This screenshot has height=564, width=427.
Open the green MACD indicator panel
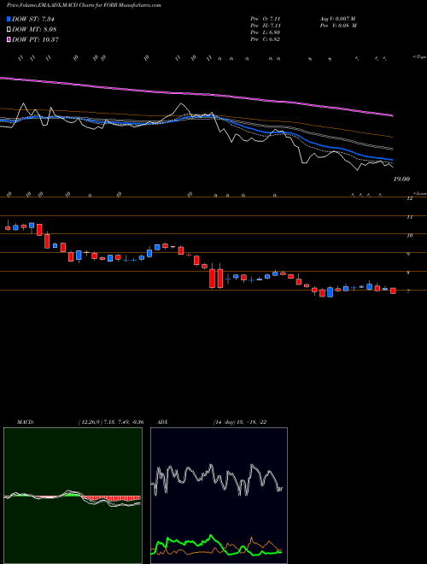73,496
